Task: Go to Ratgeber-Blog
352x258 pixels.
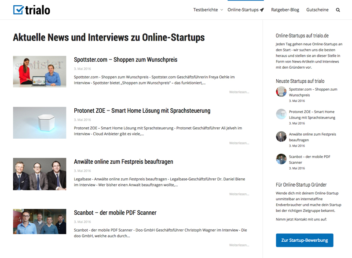Action: pos(285,10)
